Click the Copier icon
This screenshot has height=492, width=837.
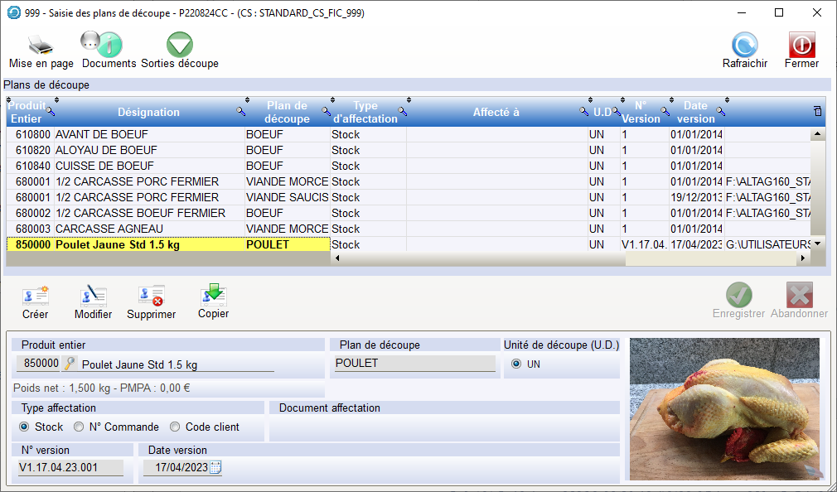[x=213, y=300]
